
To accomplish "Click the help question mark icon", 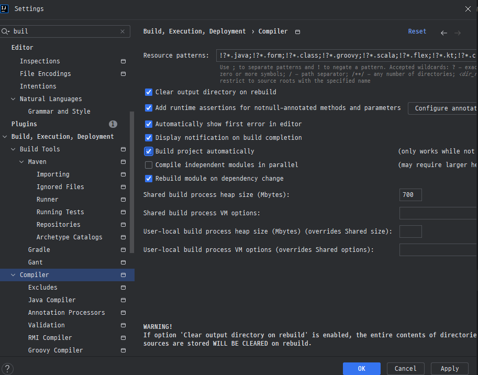I will (7, 369).
